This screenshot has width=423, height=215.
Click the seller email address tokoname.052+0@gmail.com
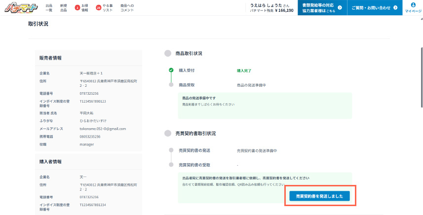pos(103,129)
